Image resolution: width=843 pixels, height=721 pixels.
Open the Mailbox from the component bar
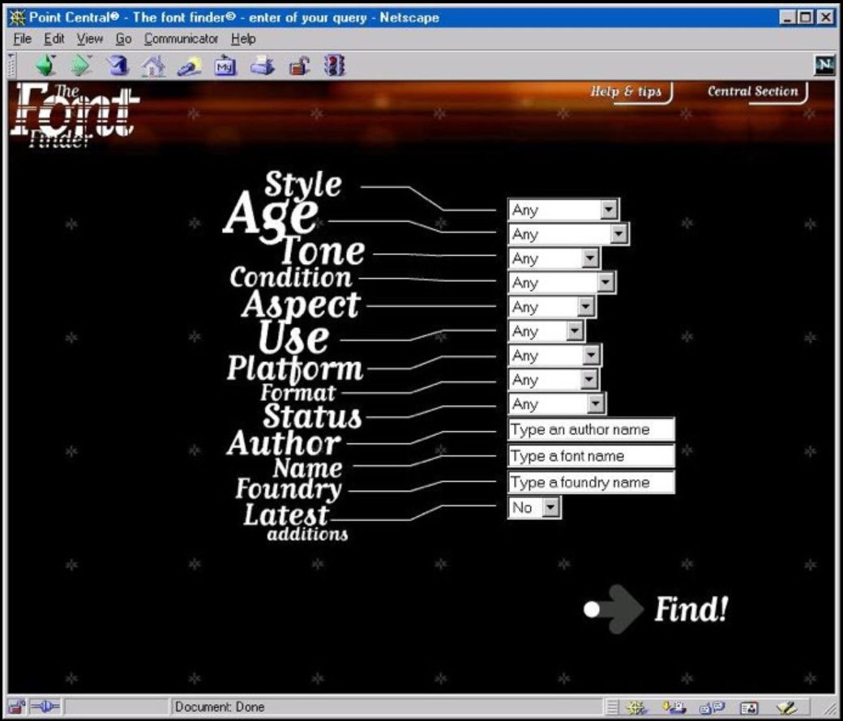pyautogui.click(x=674, y=707)
